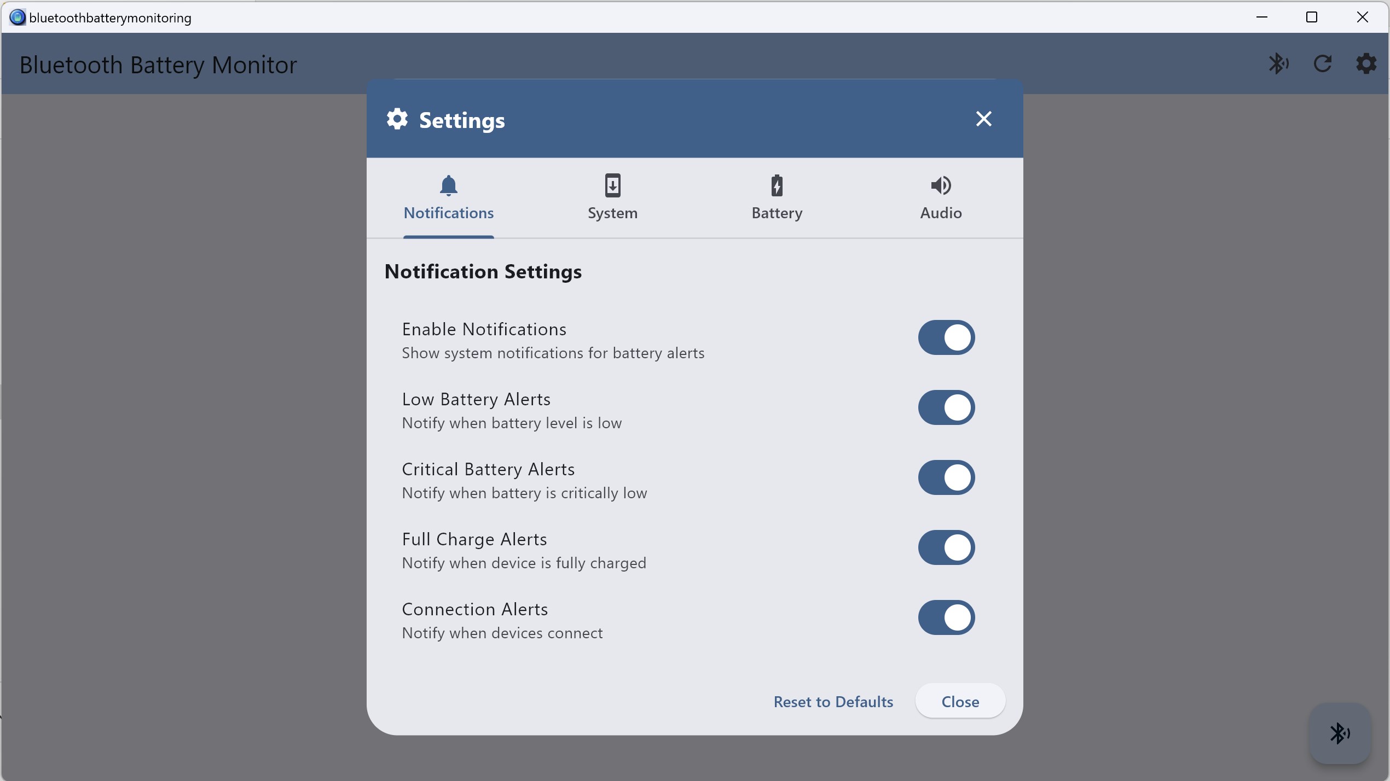Switch to the Audio tab

click(x=940, y=200)
